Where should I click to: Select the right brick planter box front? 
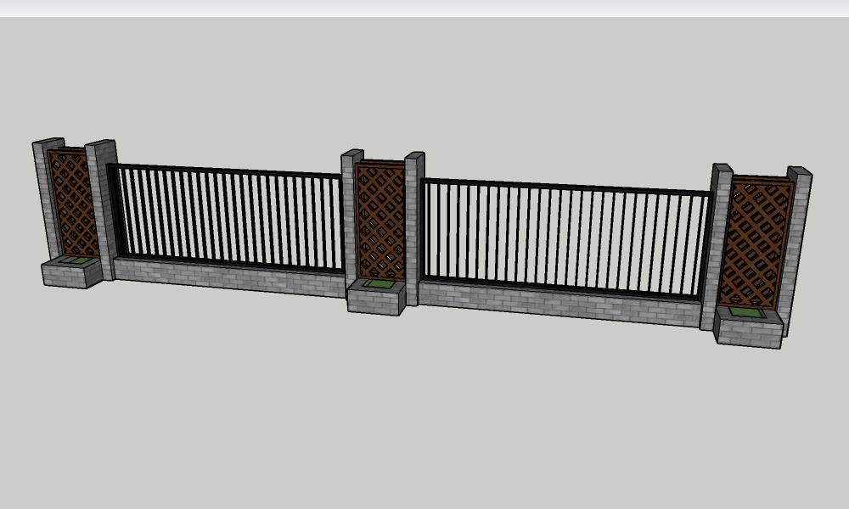point(747,334)
